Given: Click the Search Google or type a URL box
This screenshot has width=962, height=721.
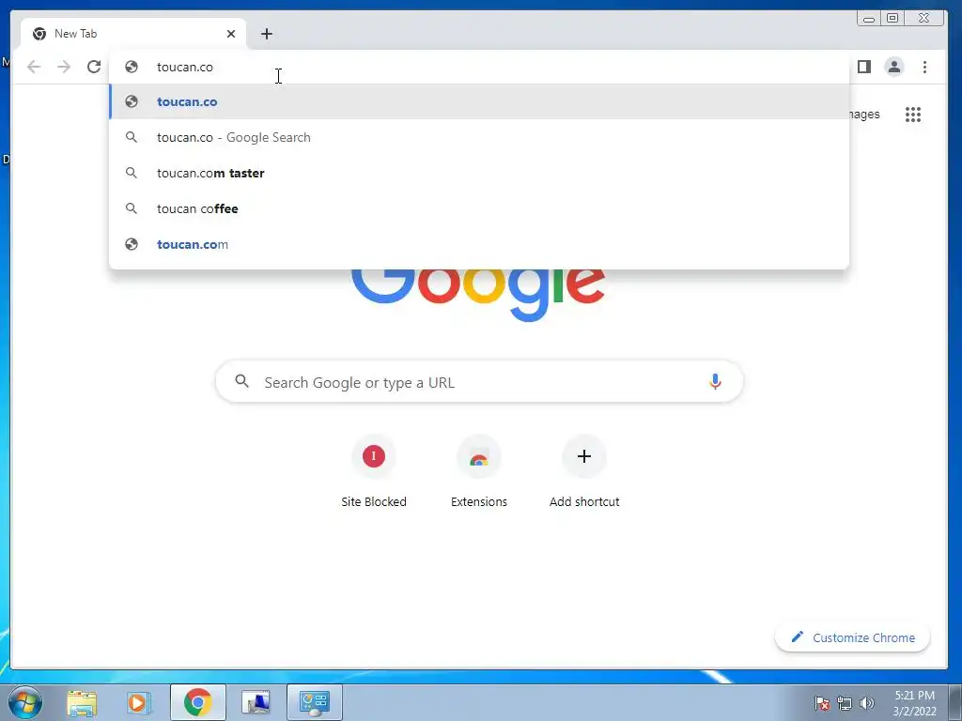Looking at the screenshot, I should click(x=479, y=382).
